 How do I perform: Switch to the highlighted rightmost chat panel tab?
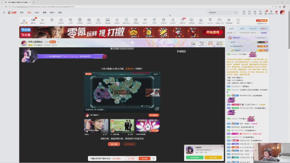coord(264,29)
